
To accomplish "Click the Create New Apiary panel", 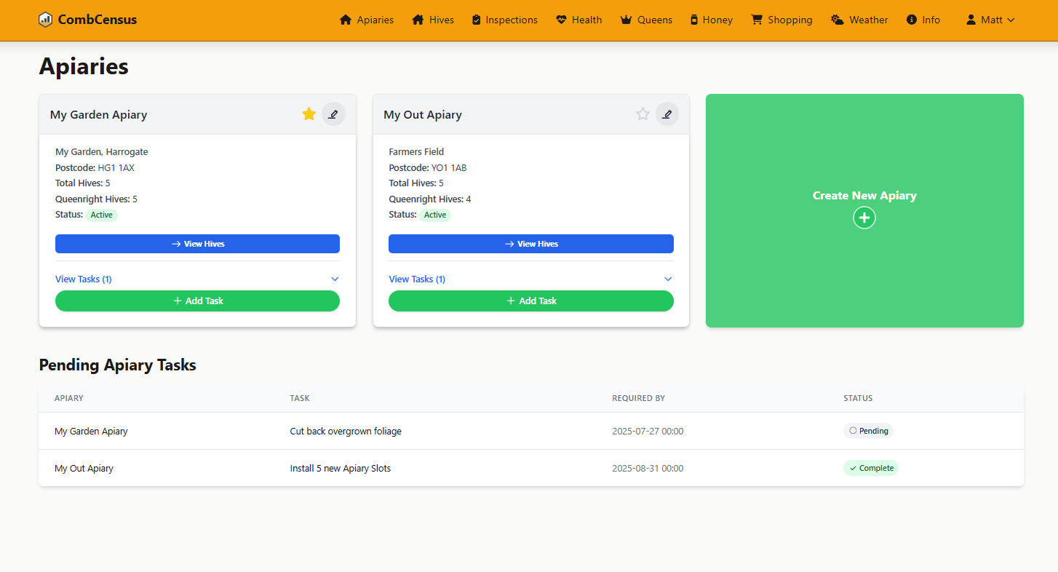I will (864, 210).
